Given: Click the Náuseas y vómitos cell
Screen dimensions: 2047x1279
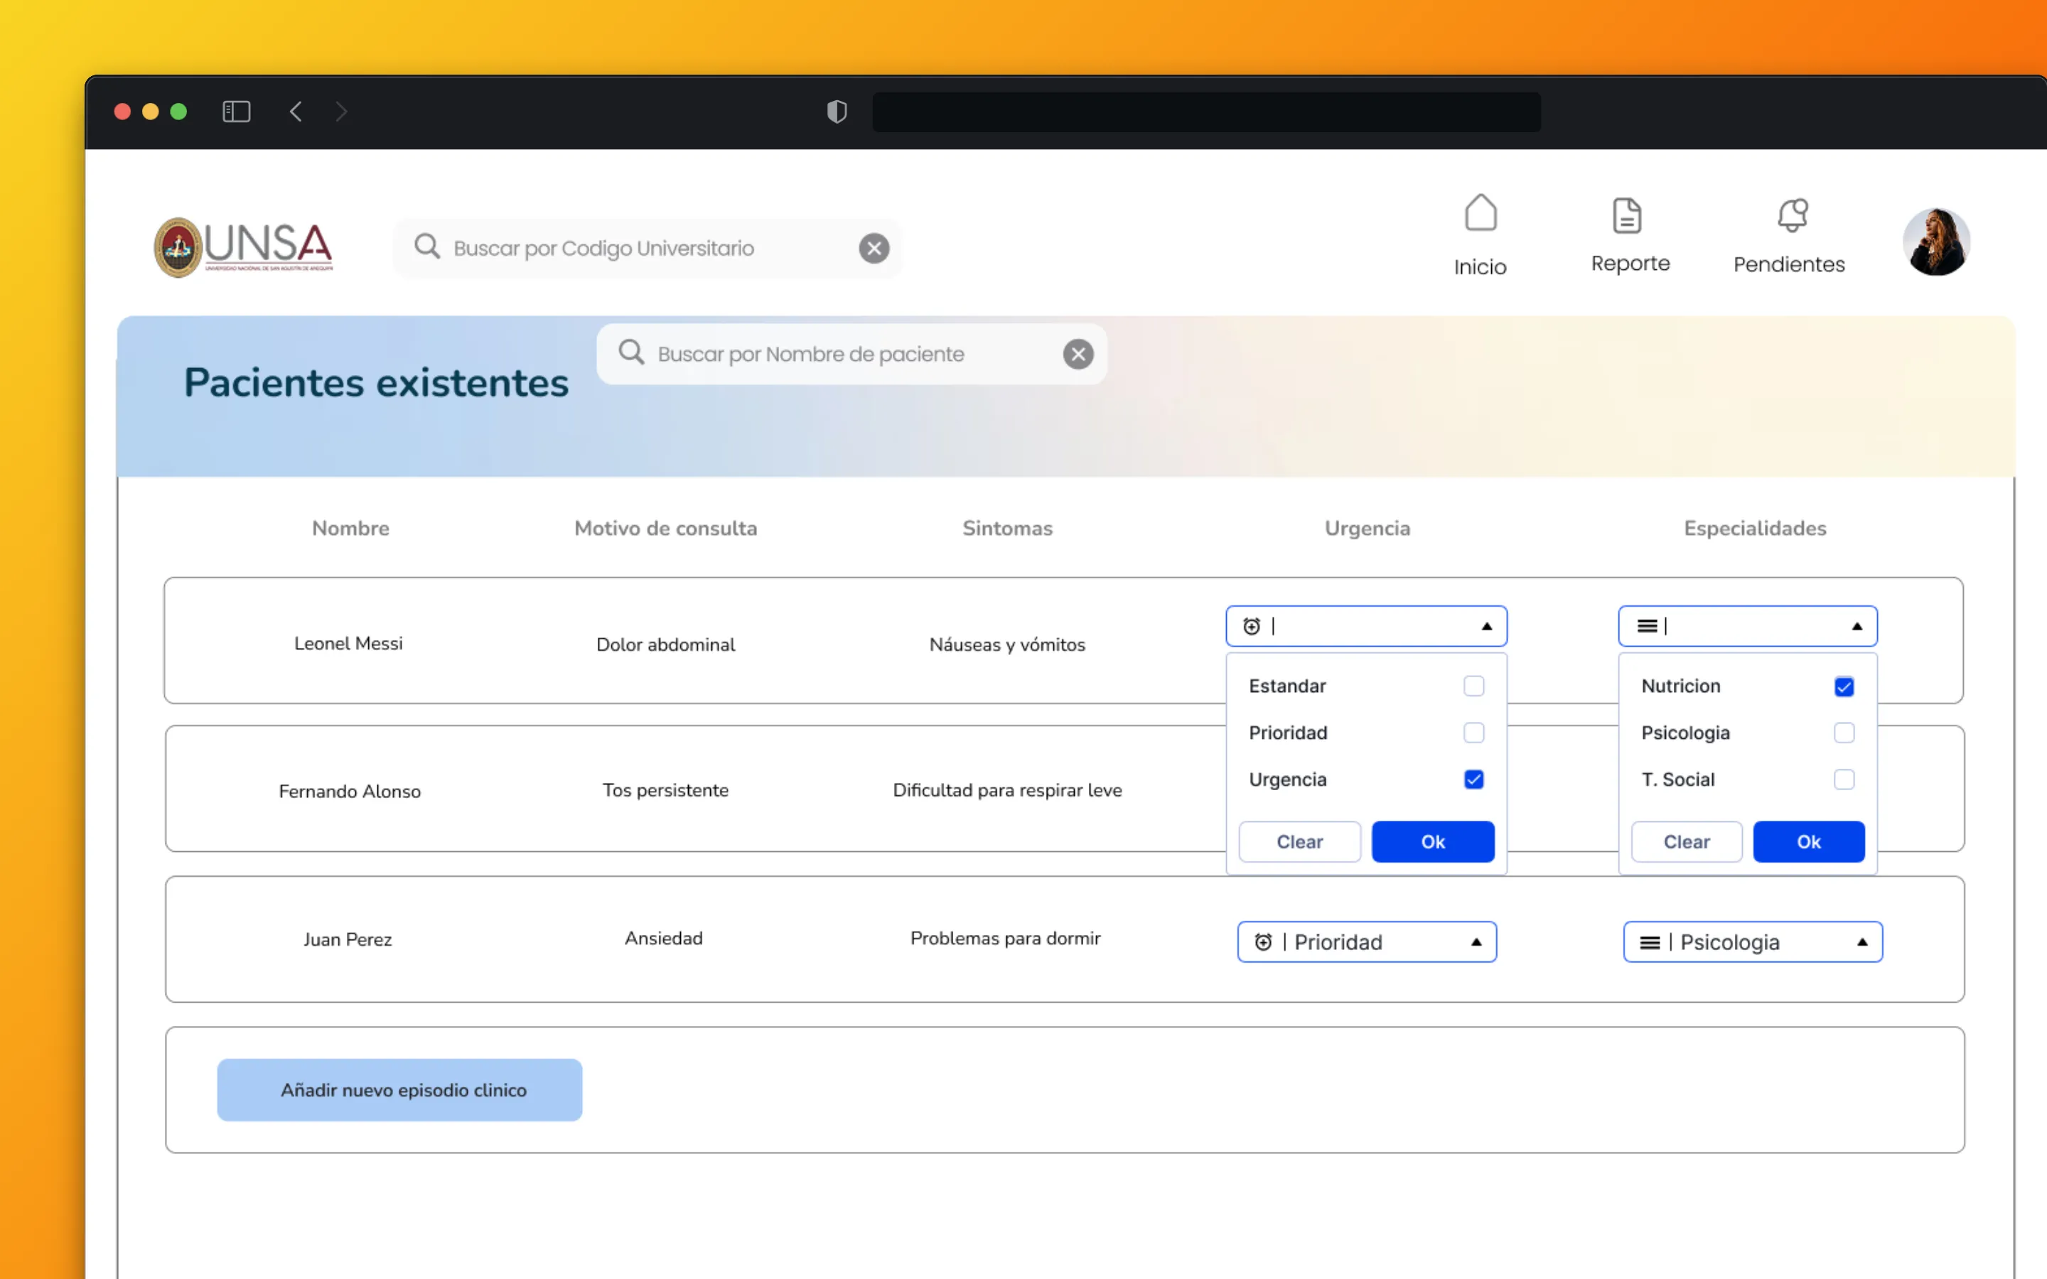Looking at the screenshot, I should click(1007, 644).
